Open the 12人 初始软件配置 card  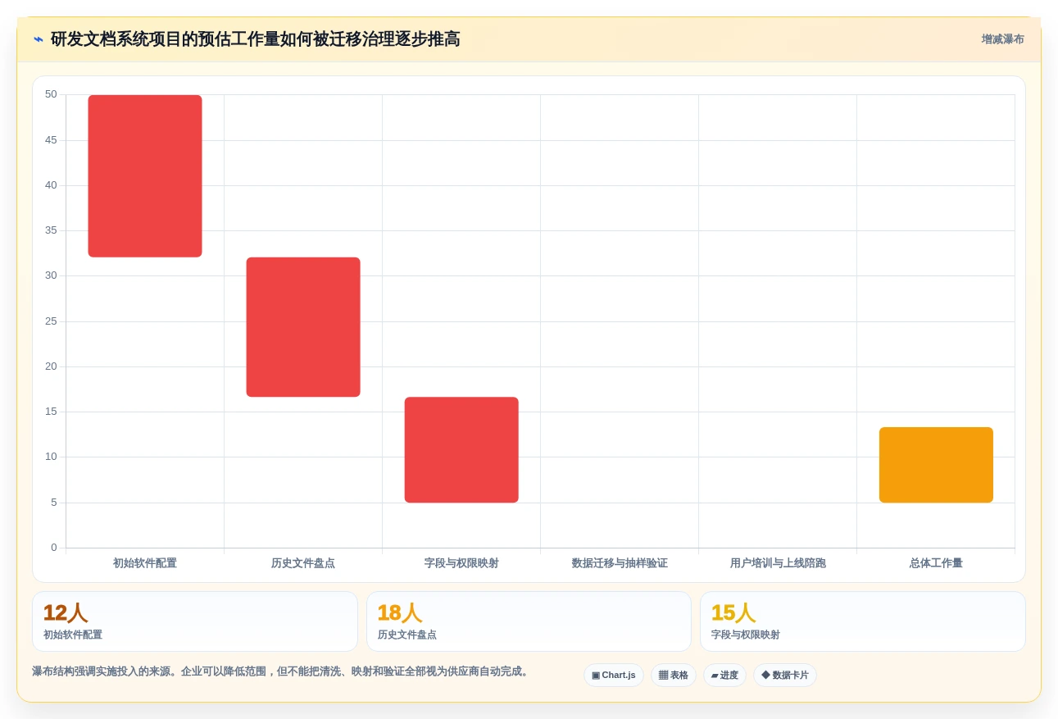[195, 621]
